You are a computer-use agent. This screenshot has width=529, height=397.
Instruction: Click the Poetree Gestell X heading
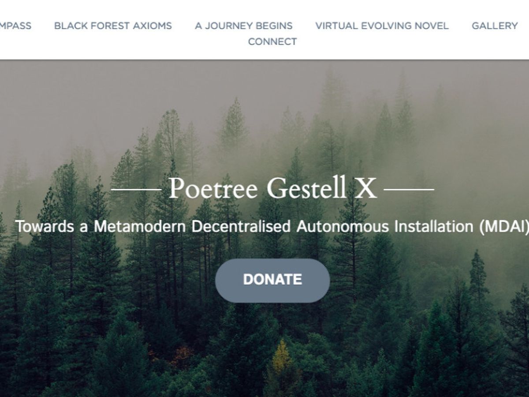[272, 188]
